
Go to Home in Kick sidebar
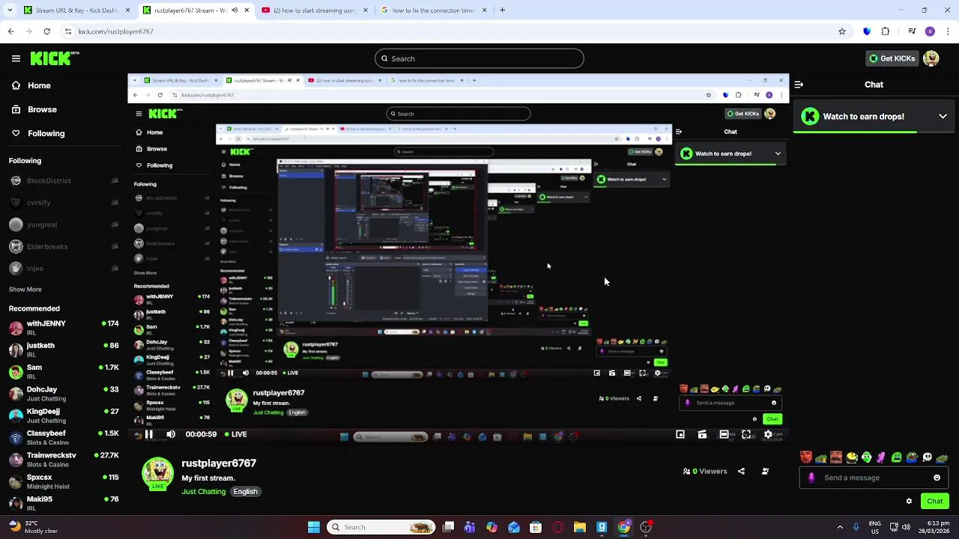(x=31, y=85)
